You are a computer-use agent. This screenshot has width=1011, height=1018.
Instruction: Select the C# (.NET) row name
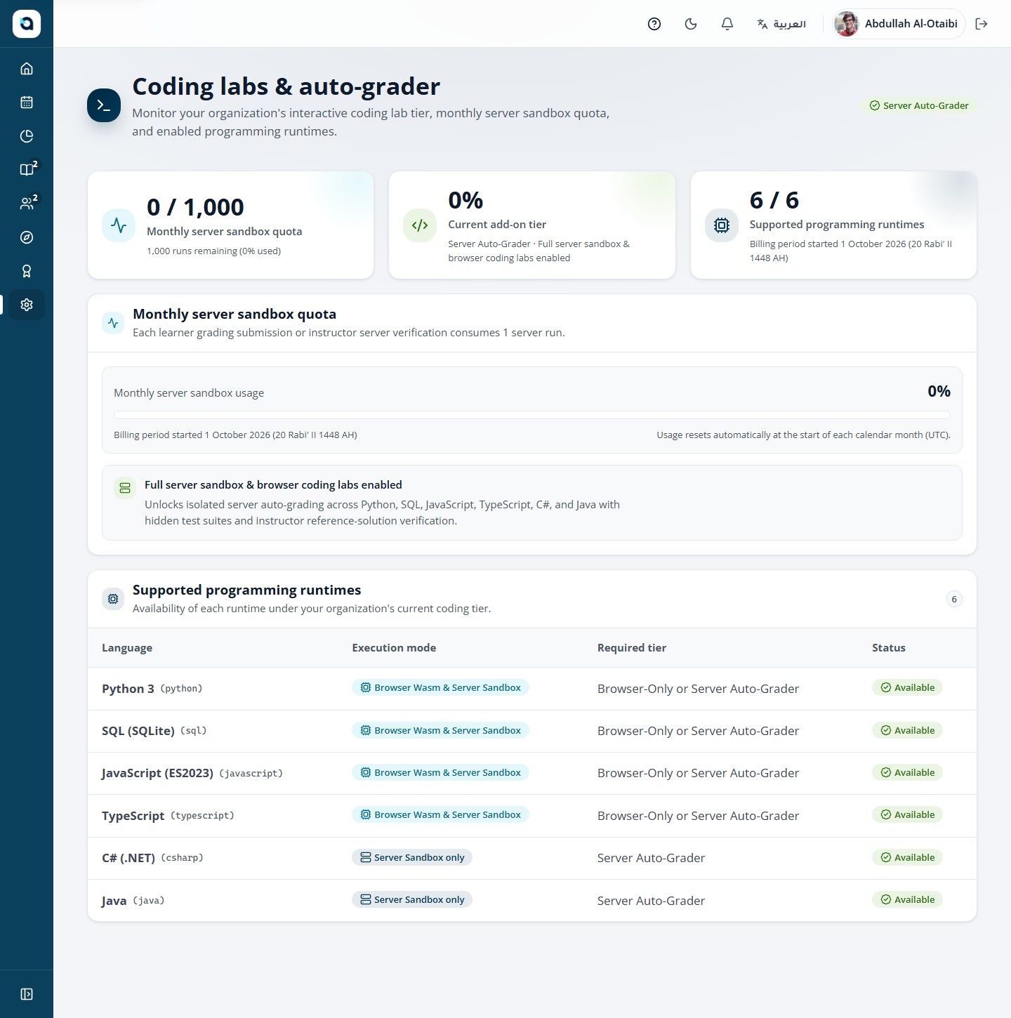click(128, 858)
